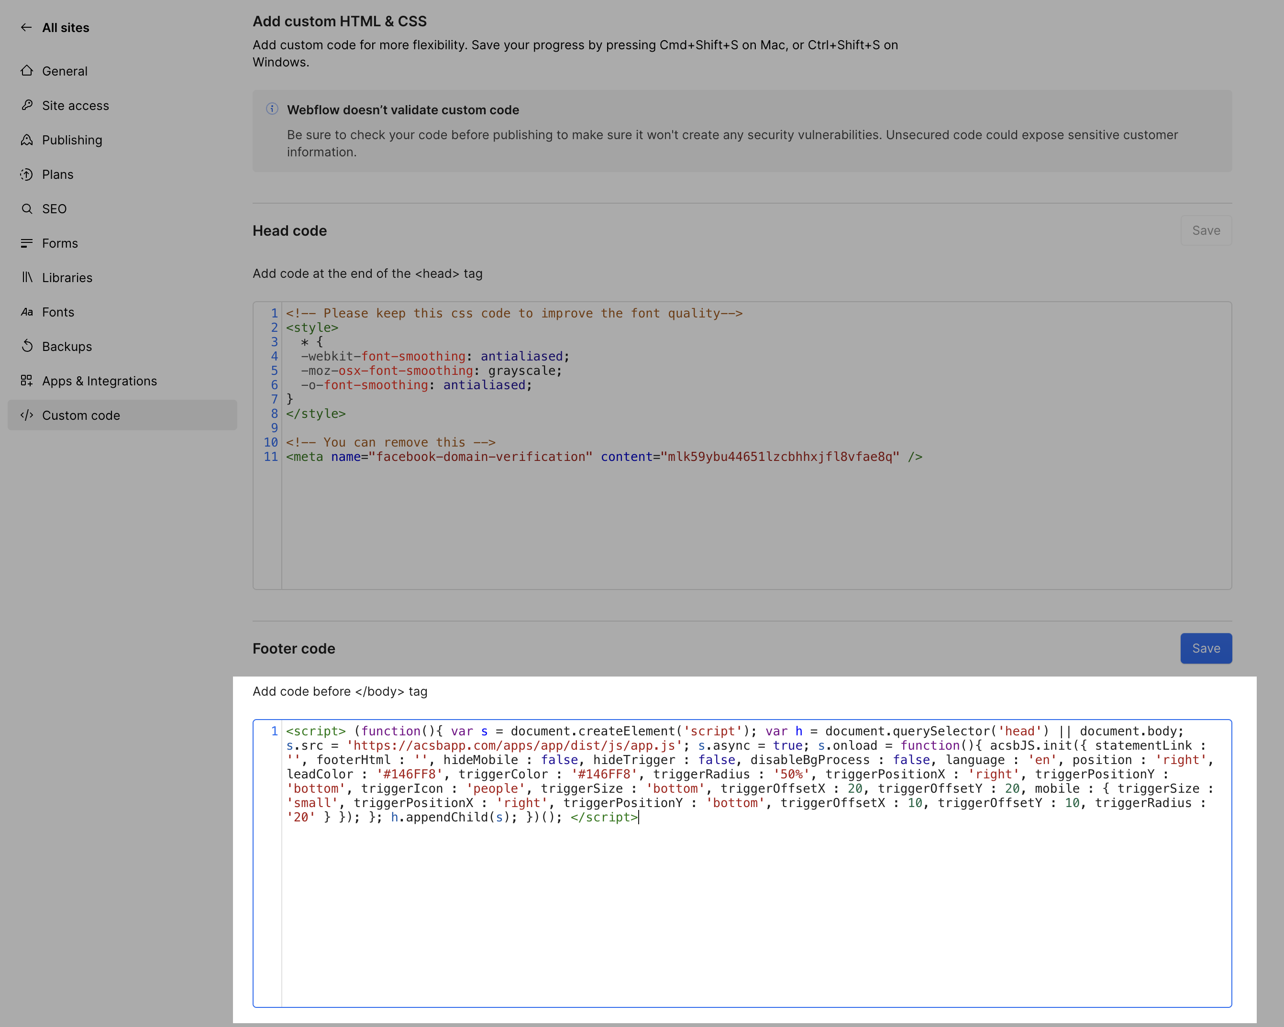Image resolution: width=1284 pixels, height=1027 pixels.
Task: Click the 'Webflow doesn't validate custom code' heading
Action: (x=403, y=109)
